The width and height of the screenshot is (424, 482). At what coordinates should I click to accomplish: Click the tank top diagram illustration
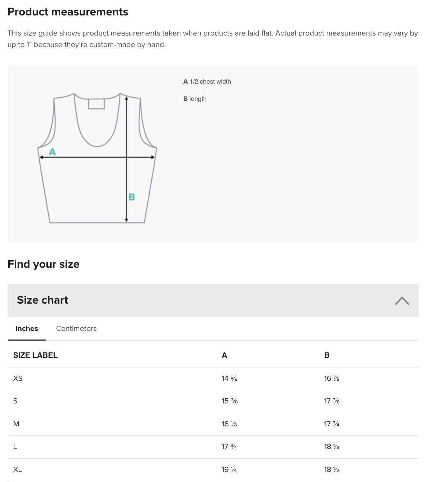coord(97,158)
